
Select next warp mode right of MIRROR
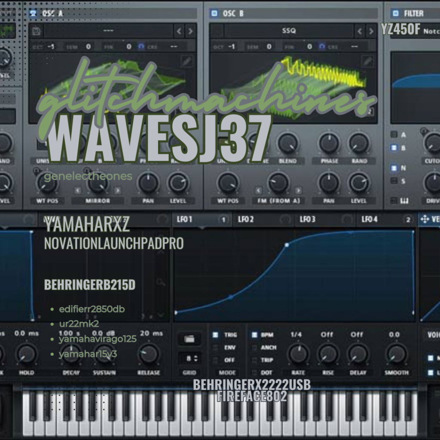118,191
